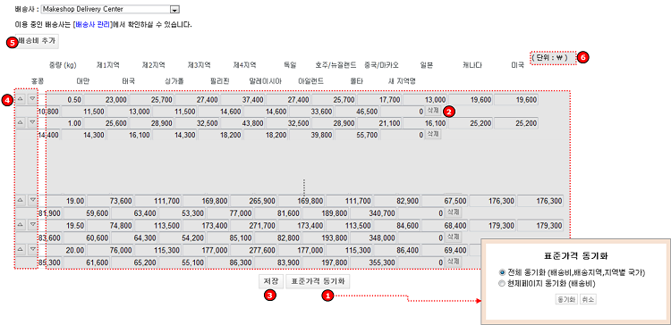Delete the 0.50 kg rate row
Viewport: 671px width, 325px height.
point(432,111)
